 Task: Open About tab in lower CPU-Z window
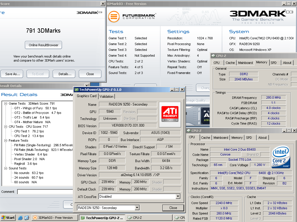click(262, 138)
